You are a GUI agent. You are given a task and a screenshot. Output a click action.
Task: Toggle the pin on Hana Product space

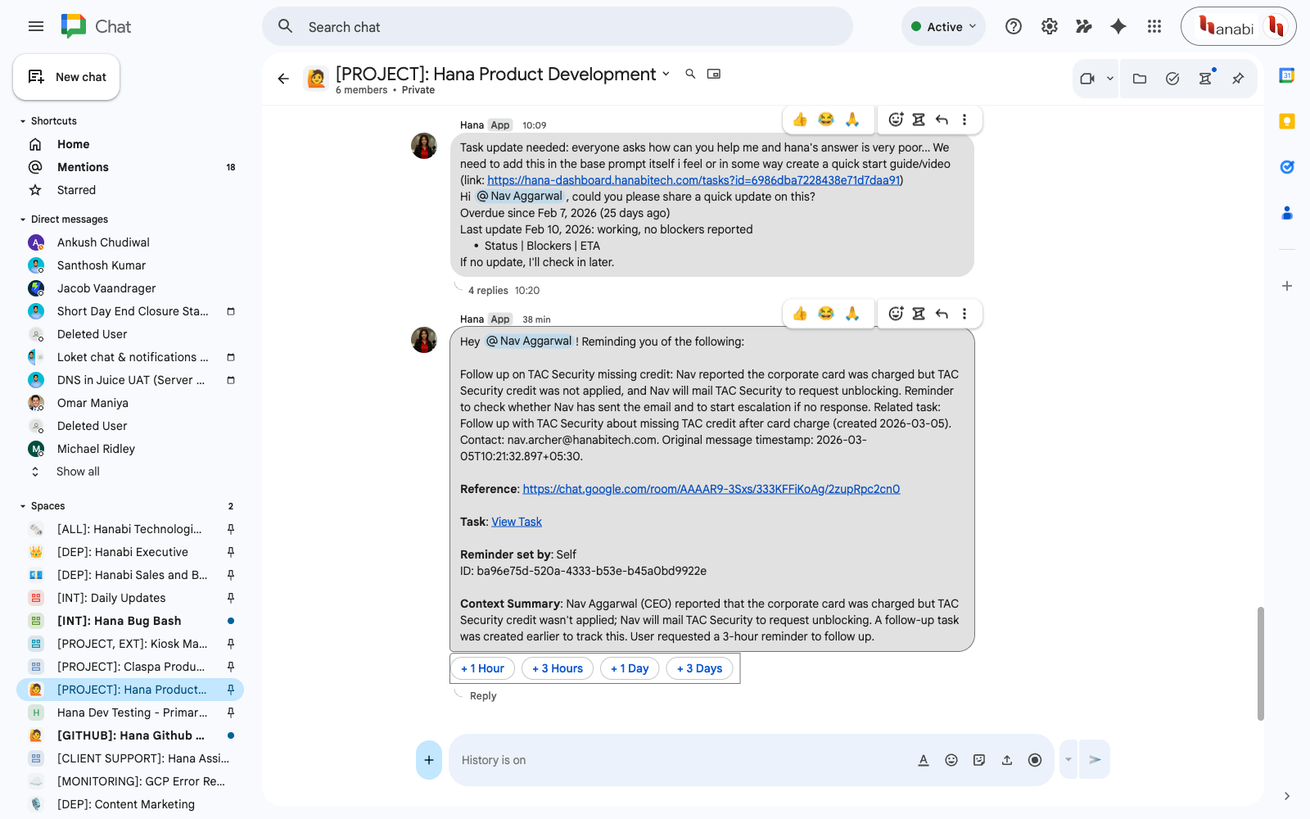tap(231, 690)
